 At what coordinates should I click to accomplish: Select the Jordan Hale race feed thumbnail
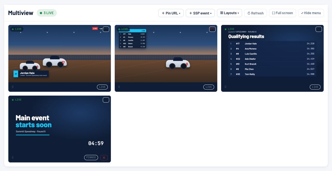point(60,54)
